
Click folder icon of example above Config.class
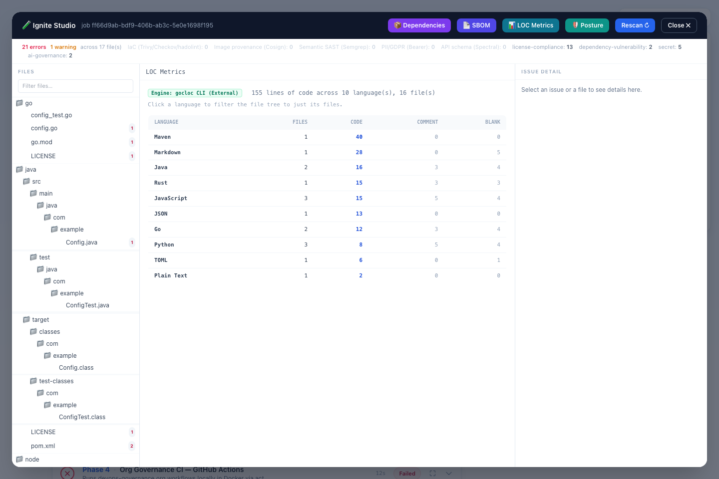(x=47, y=355)
